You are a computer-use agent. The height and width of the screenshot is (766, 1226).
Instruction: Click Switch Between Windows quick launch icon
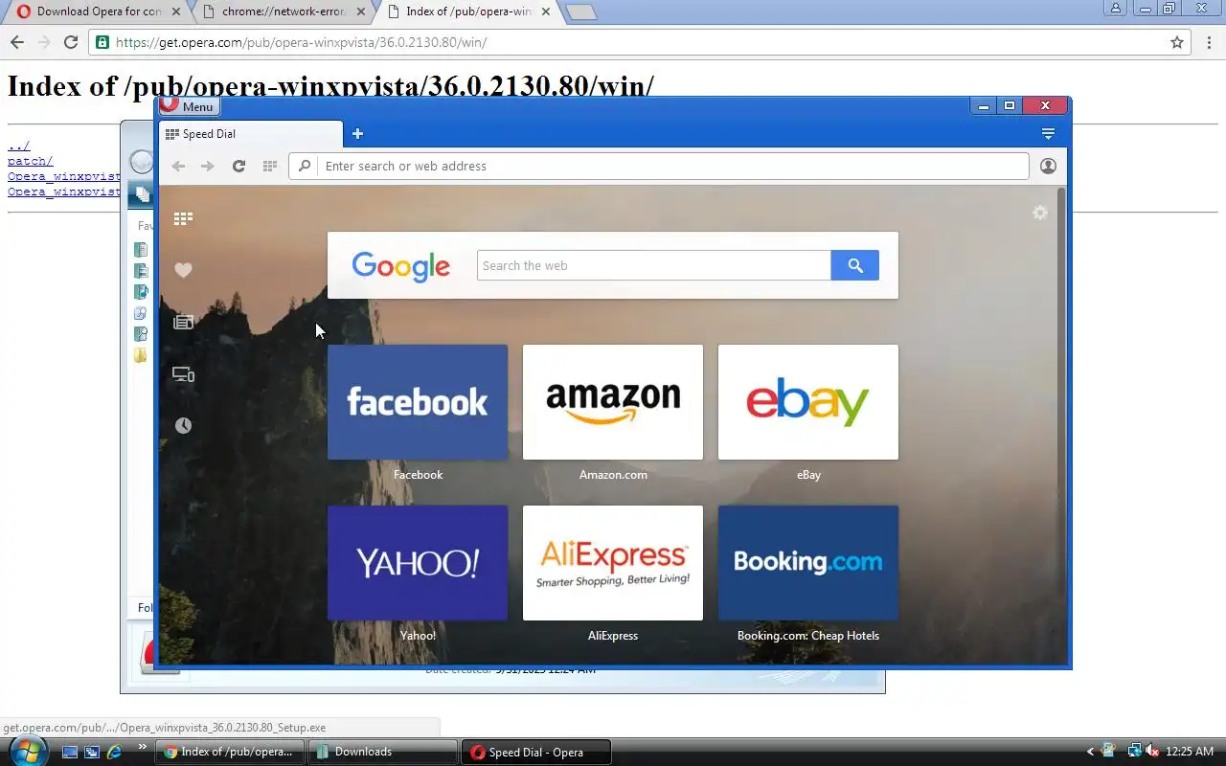pos(92,752)
